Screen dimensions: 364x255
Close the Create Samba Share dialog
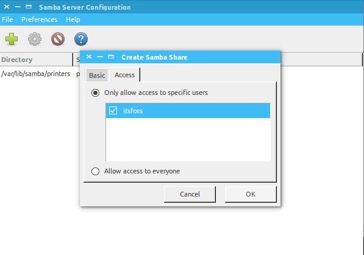click(x=89, y=57)
